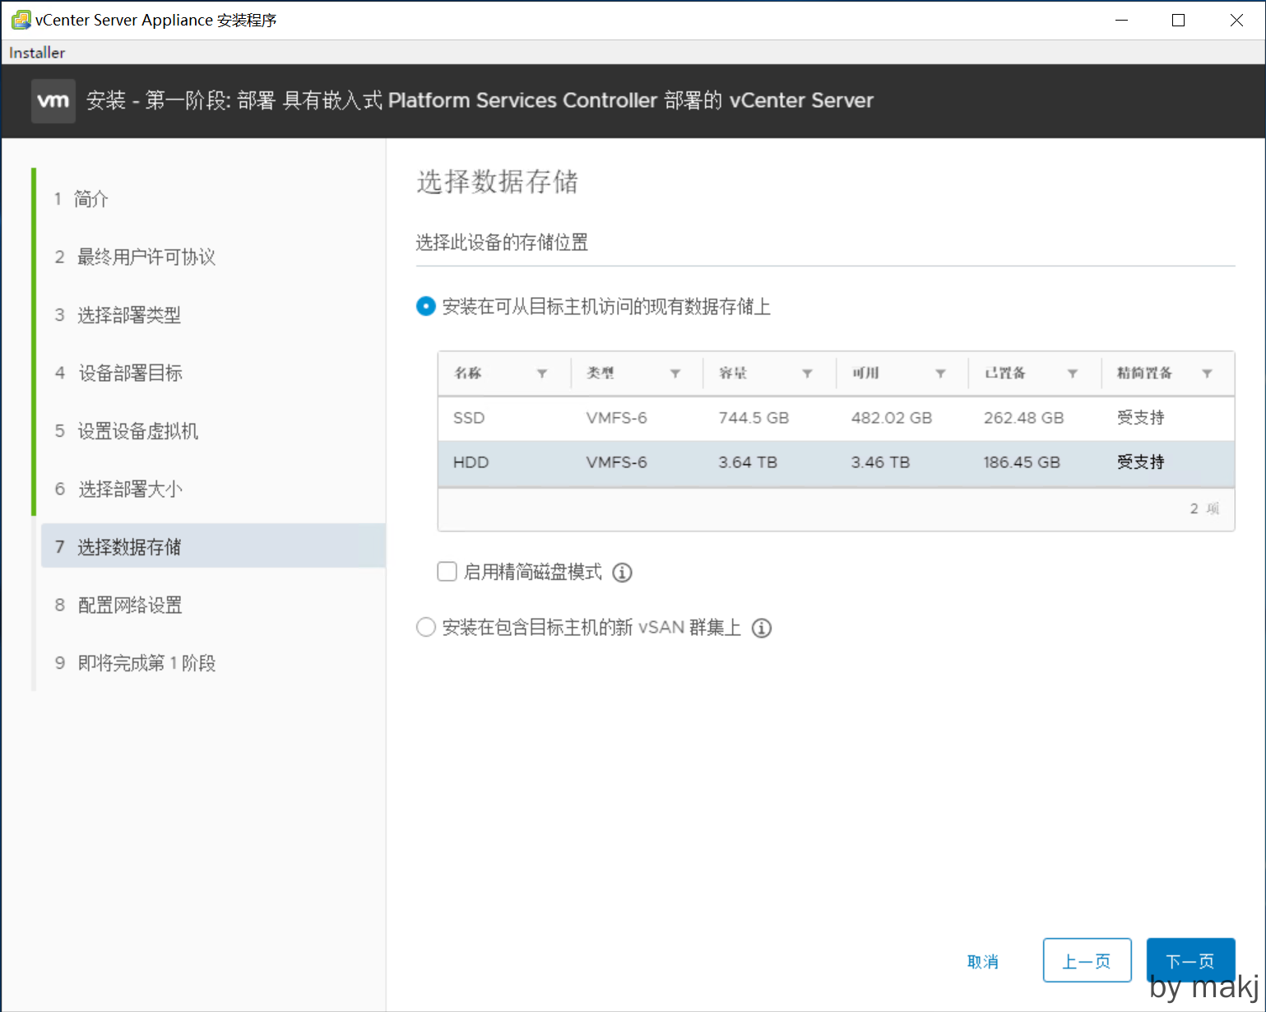The width and height of the screenshot is (1266, 1012).
Task: Open the Installer menu
Action: (x=37, y=53)
